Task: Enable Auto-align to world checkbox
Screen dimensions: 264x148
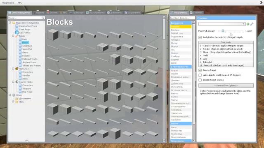Action: pyautogui.click(x=200, y=75)
